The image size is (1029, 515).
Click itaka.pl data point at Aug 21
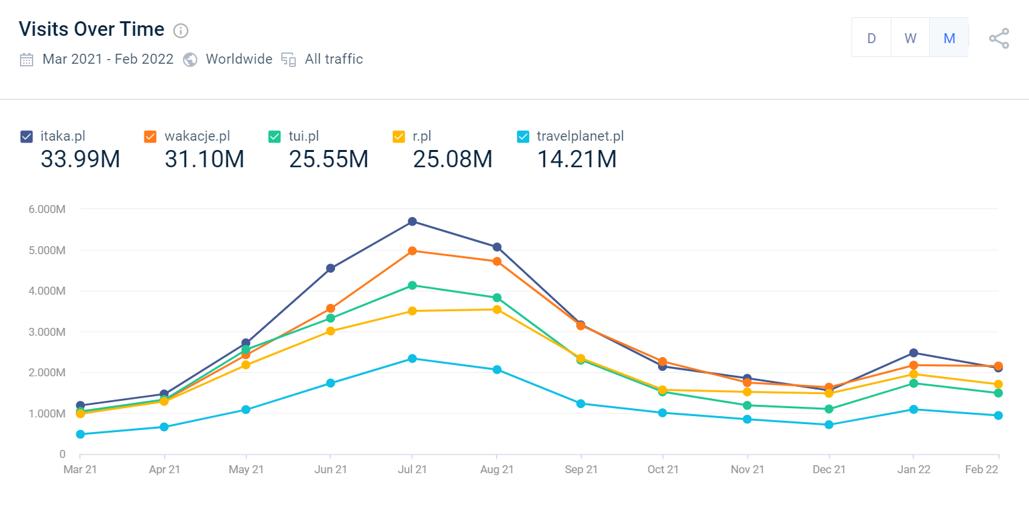(497, 247)
